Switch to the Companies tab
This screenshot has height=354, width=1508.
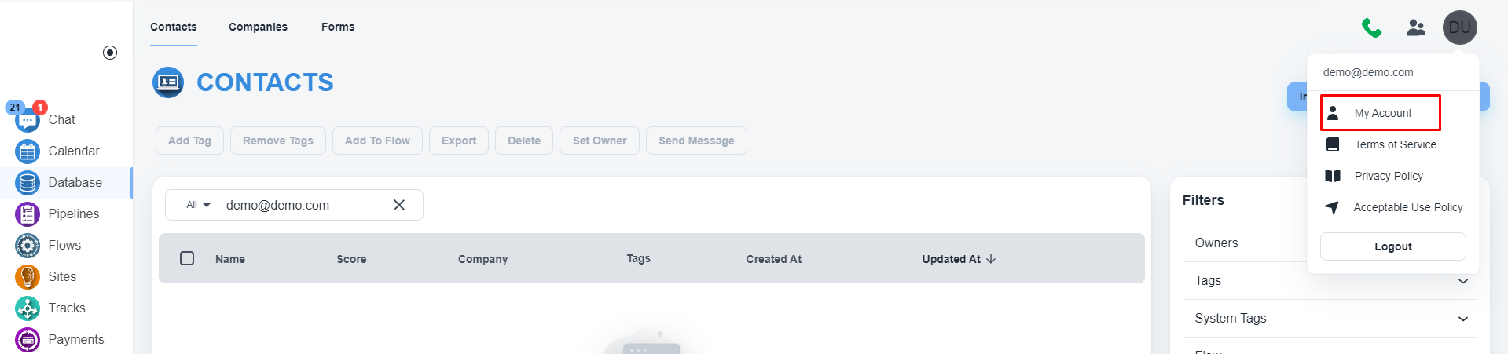pos(258,27)
